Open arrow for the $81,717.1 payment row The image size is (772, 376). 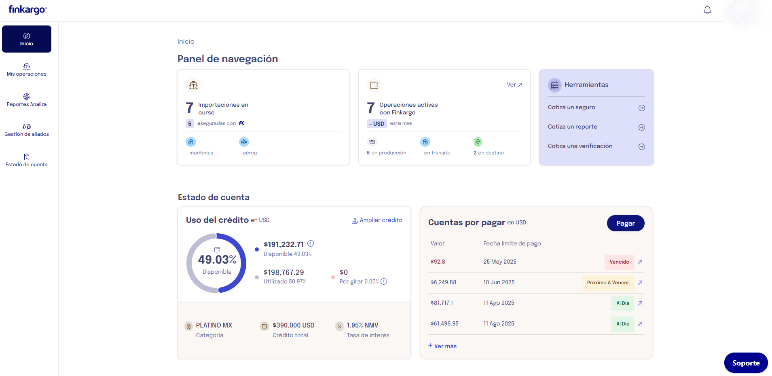pos(640,303)
